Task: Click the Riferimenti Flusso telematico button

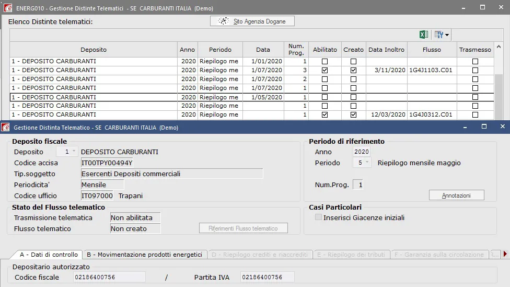Action: click(244, 228)
